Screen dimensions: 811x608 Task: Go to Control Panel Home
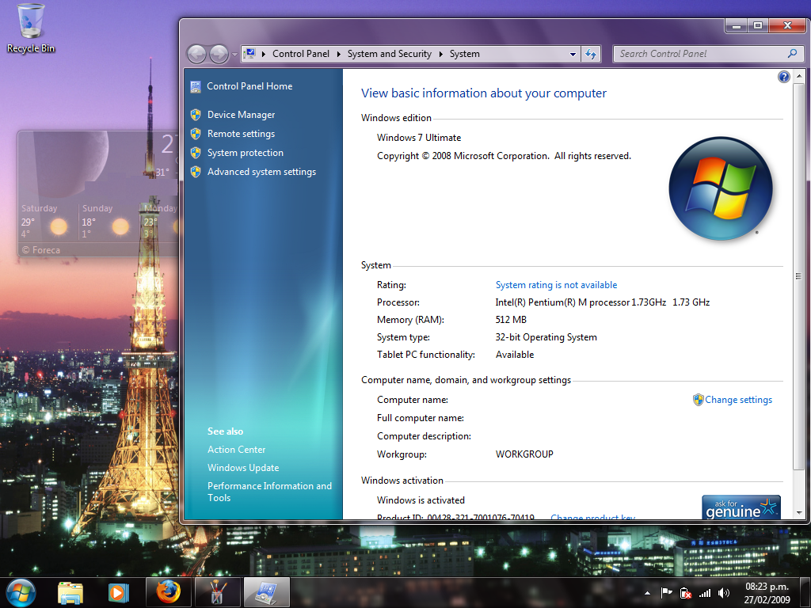(249, 86)
